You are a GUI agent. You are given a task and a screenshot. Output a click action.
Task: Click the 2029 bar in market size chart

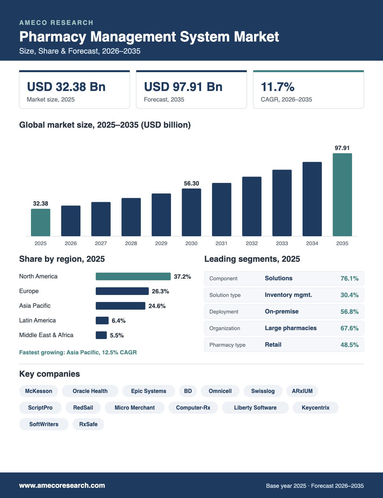click(161, 215)
